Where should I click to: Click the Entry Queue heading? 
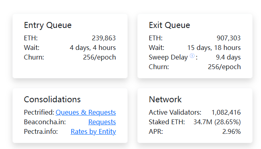click(48, 25)
